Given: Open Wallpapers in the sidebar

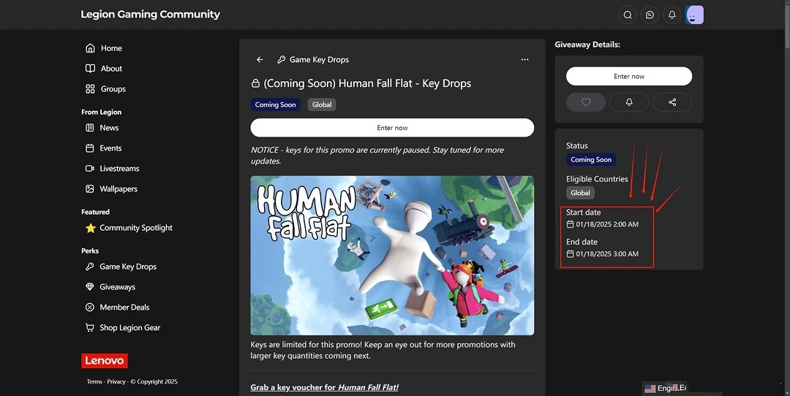Looking at the screenshot, I should pyautogui.click(x=118, y=189).
